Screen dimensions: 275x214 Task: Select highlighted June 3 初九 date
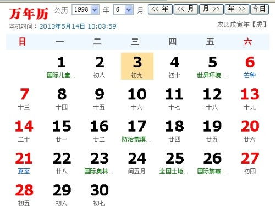[137, 66]
